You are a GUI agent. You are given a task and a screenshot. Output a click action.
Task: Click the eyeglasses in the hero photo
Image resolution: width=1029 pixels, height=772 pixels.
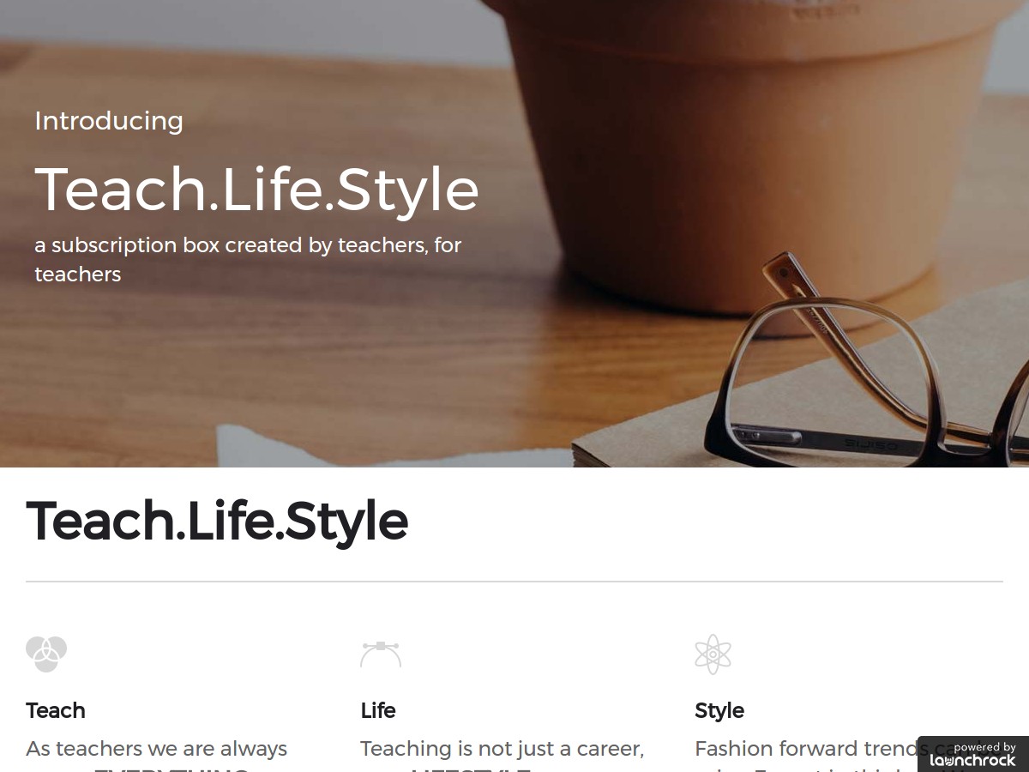866,369
